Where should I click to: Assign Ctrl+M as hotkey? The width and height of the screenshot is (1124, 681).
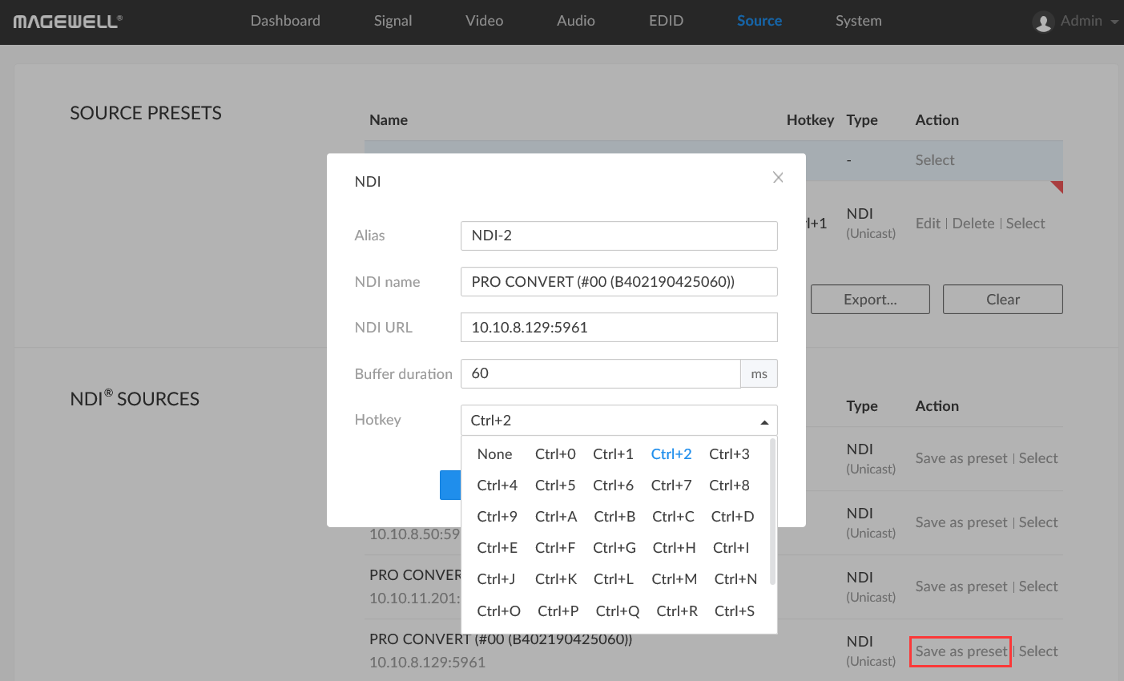pyautogui.click(x=674, y=579)
